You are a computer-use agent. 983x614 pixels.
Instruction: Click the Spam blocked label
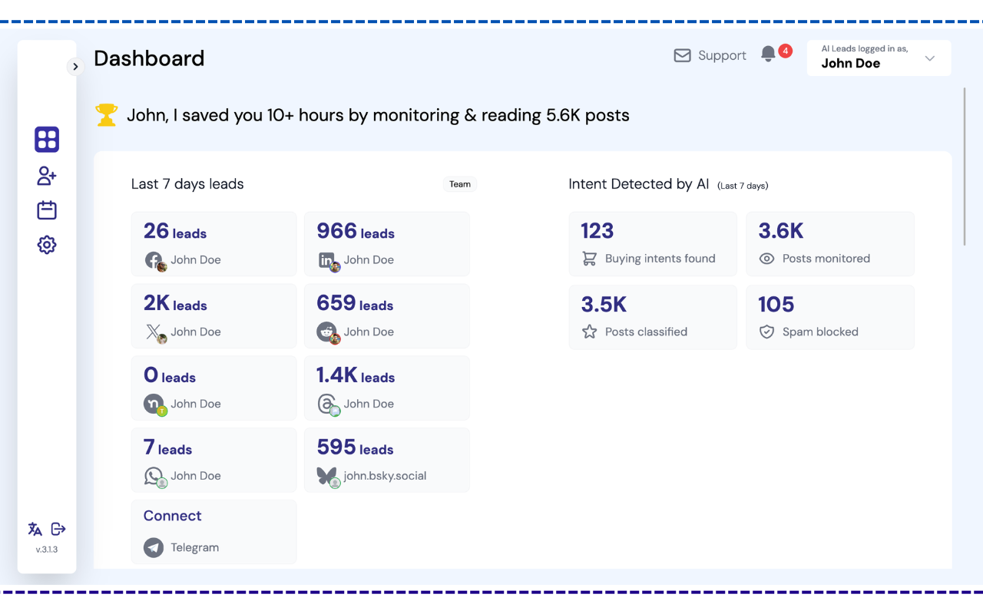tap(820, 332)
